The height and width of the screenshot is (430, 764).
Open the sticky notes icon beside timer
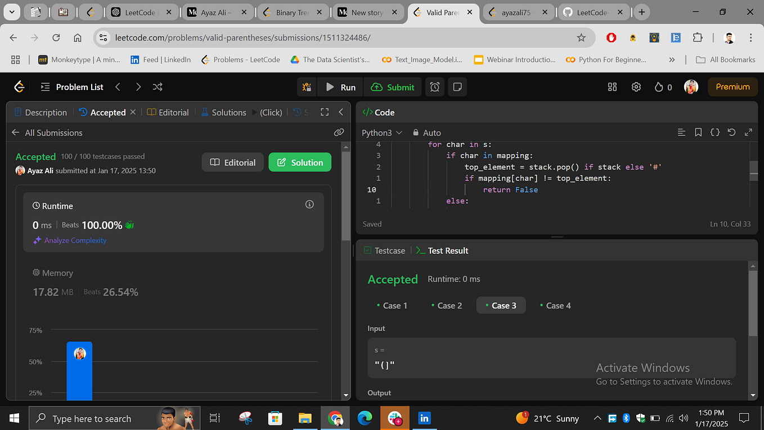click(x=457, y=87)
